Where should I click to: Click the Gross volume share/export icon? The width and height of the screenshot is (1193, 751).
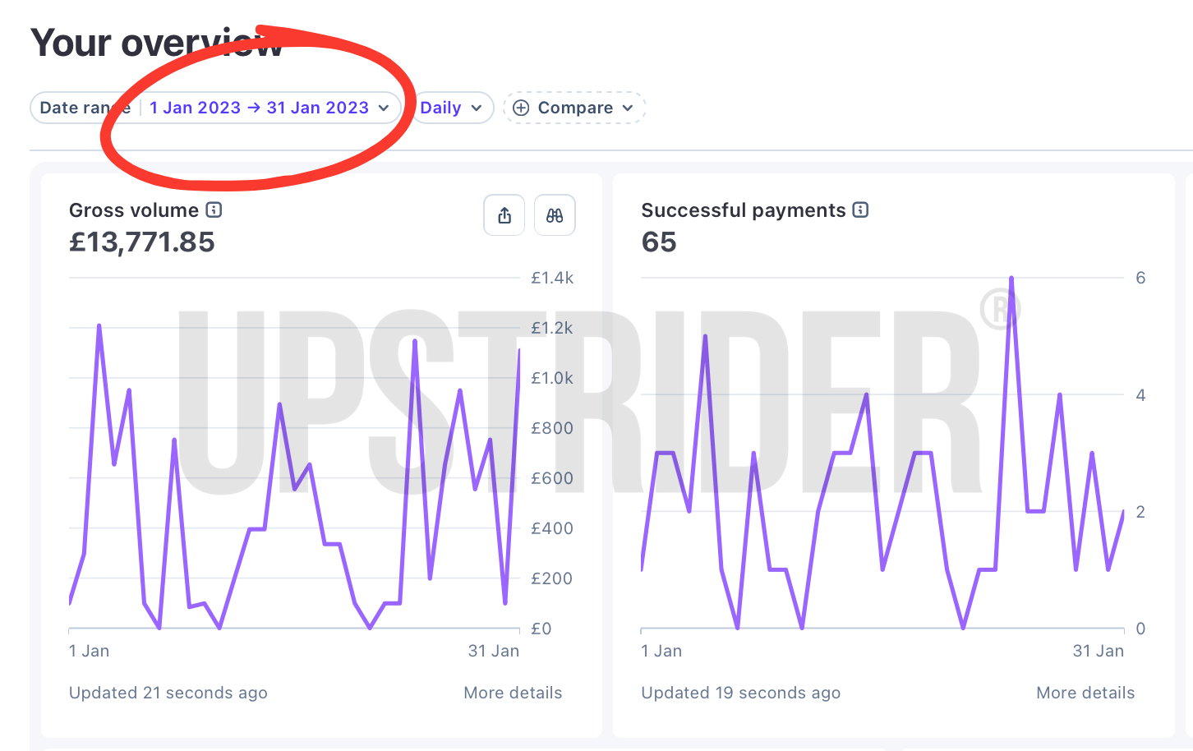point(504,215)
